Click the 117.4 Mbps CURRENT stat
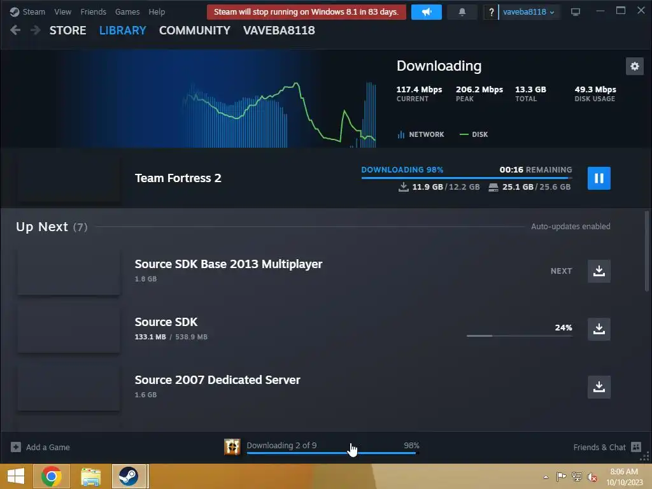652x489 pixels. click(x=419, y=94)
